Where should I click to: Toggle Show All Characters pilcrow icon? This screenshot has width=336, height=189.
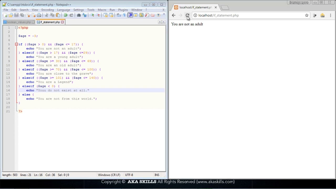click(x=124, y=15)
